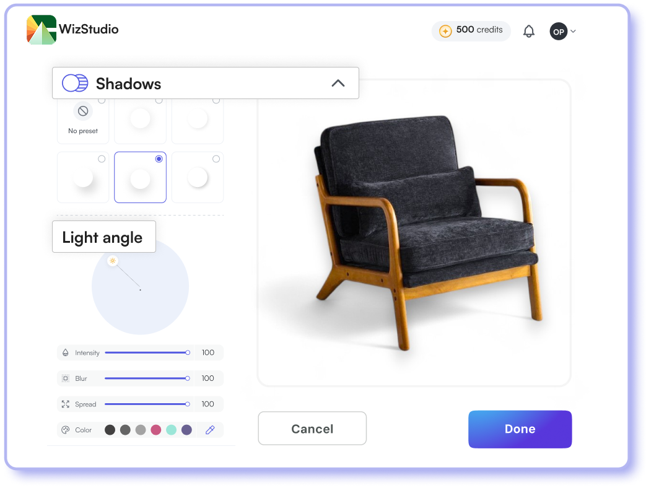
Task: Click the credits coin icon
Action: point(445,31)
